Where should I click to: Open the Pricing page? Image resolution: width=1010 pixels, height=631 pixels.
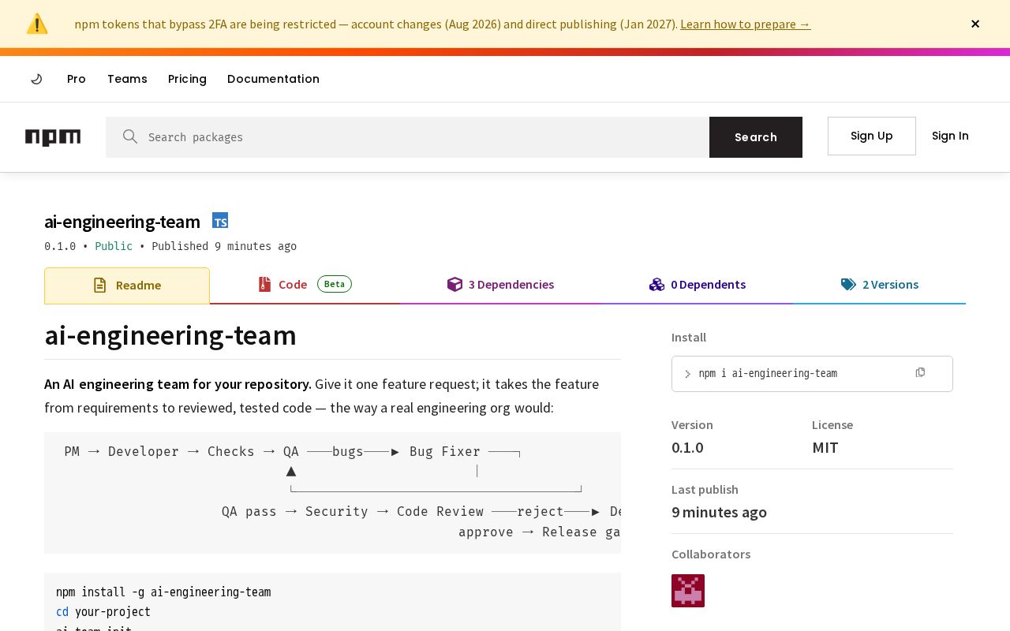click(187, 79)
